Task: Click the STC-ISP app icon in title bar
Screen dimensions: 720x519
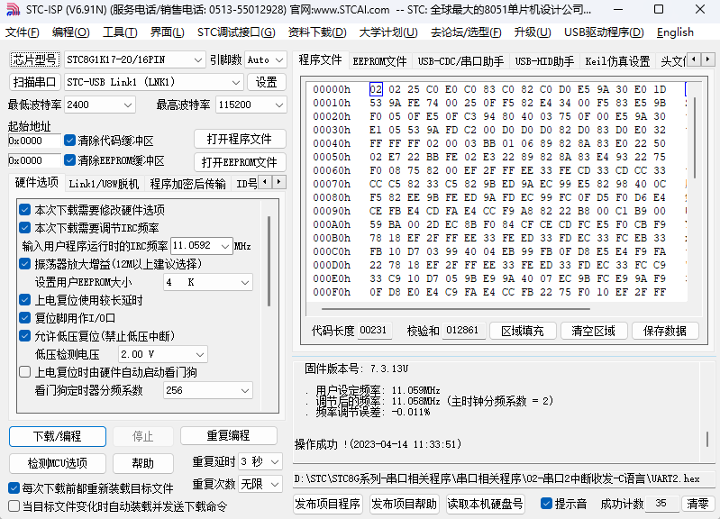Action: tap(13, 9)
